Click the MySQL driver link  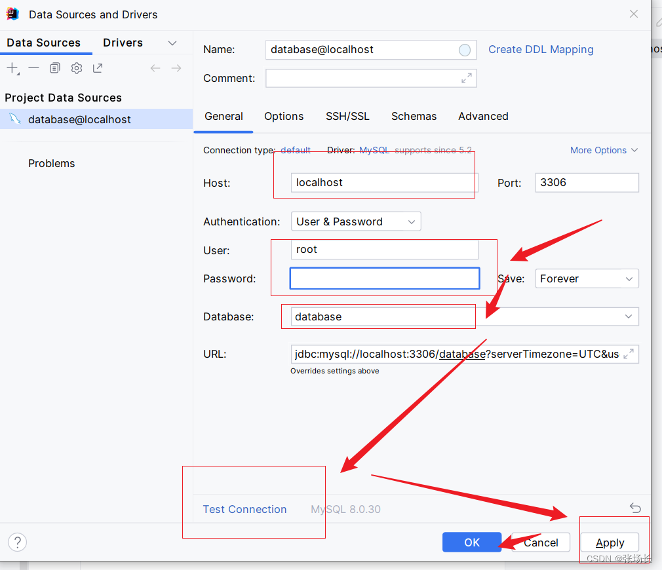[x=374, y=150]
